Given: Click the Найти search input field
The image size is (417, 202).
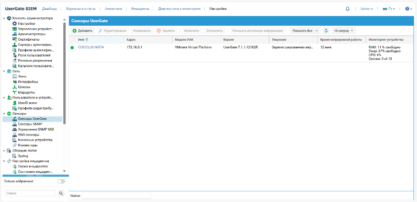Looking at the screenshot, I should point(116,196).
